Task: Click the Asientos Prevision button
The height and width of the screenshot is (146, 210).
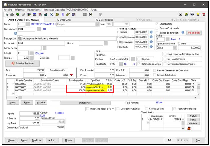Action: pyautogui.click(x=23, y=63)
